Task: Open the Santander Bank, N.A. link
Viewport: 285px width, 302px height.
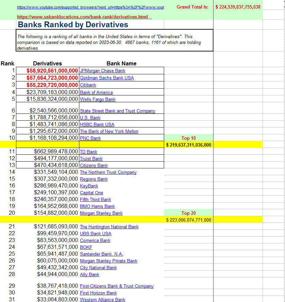Action: point(101,254)
